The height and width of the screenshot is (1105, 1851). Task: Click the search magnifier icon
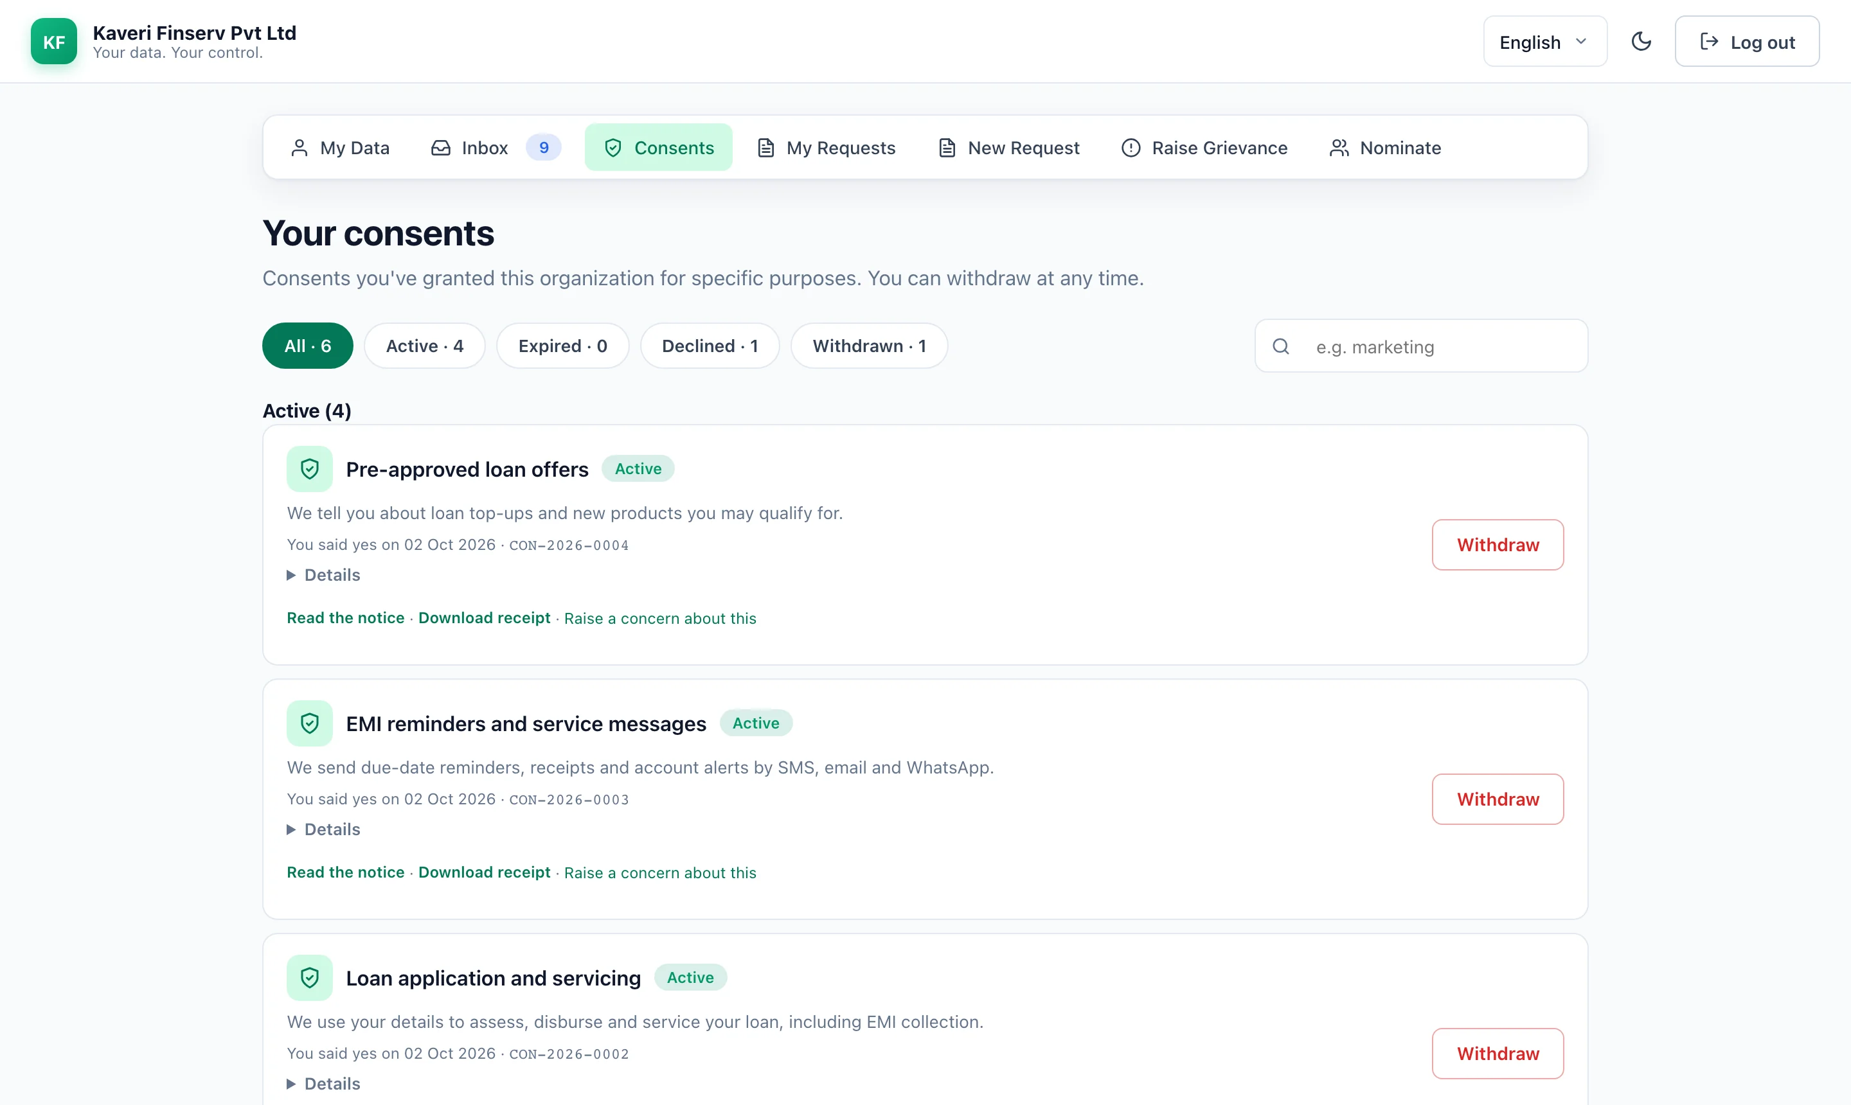tap(1280, 346)
